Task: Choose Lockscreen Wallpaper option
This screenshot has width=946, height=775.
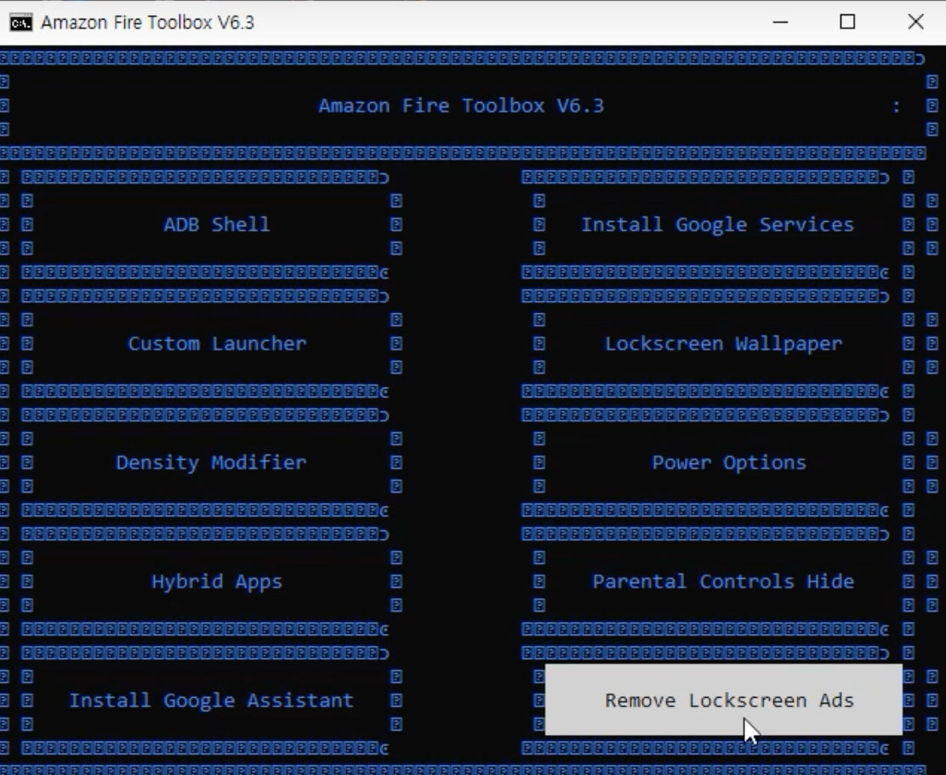Action: click(723, 343)
